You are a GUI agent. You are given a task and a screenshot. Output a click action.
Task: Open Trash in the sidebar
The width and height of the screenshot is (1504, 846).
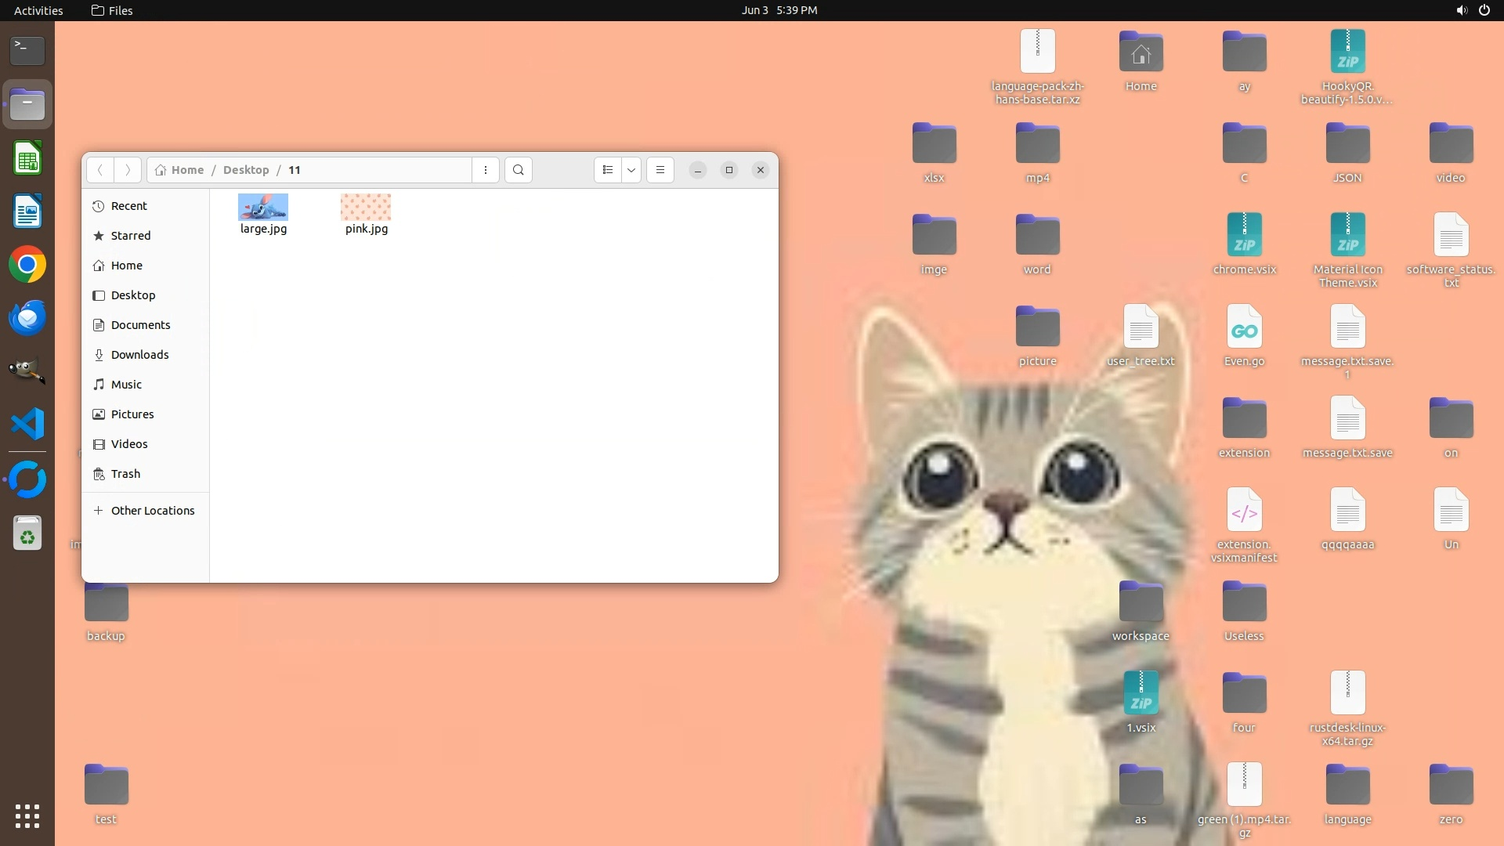[125, 474]
